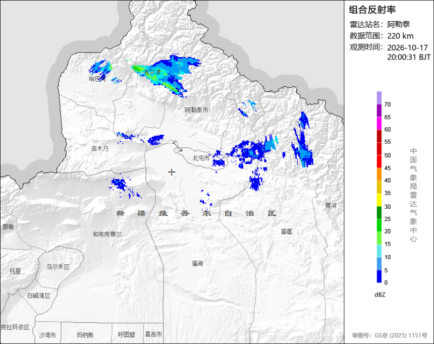Click the title text "组合反射率"
This screenshot has height=344, width=434.
coord(372,10)
